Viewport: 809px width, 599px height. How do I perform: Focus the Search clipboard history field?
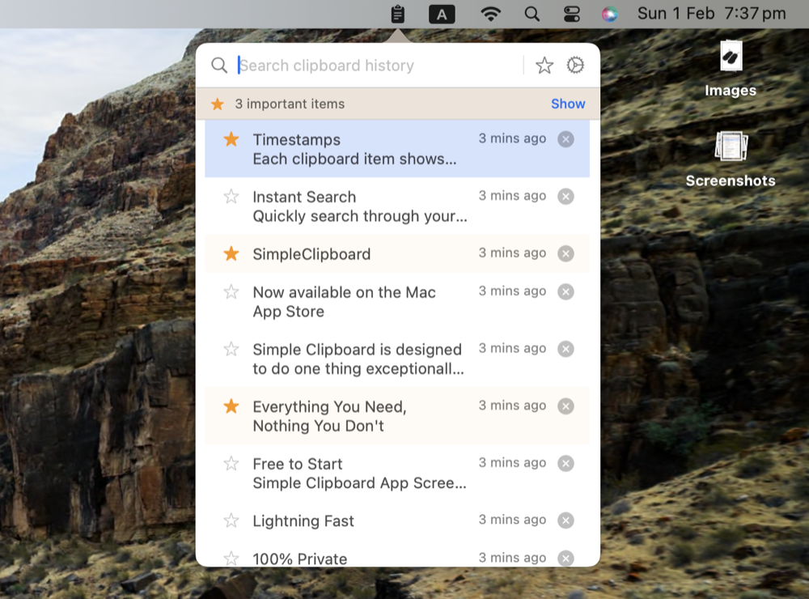[x=379, y=66]
